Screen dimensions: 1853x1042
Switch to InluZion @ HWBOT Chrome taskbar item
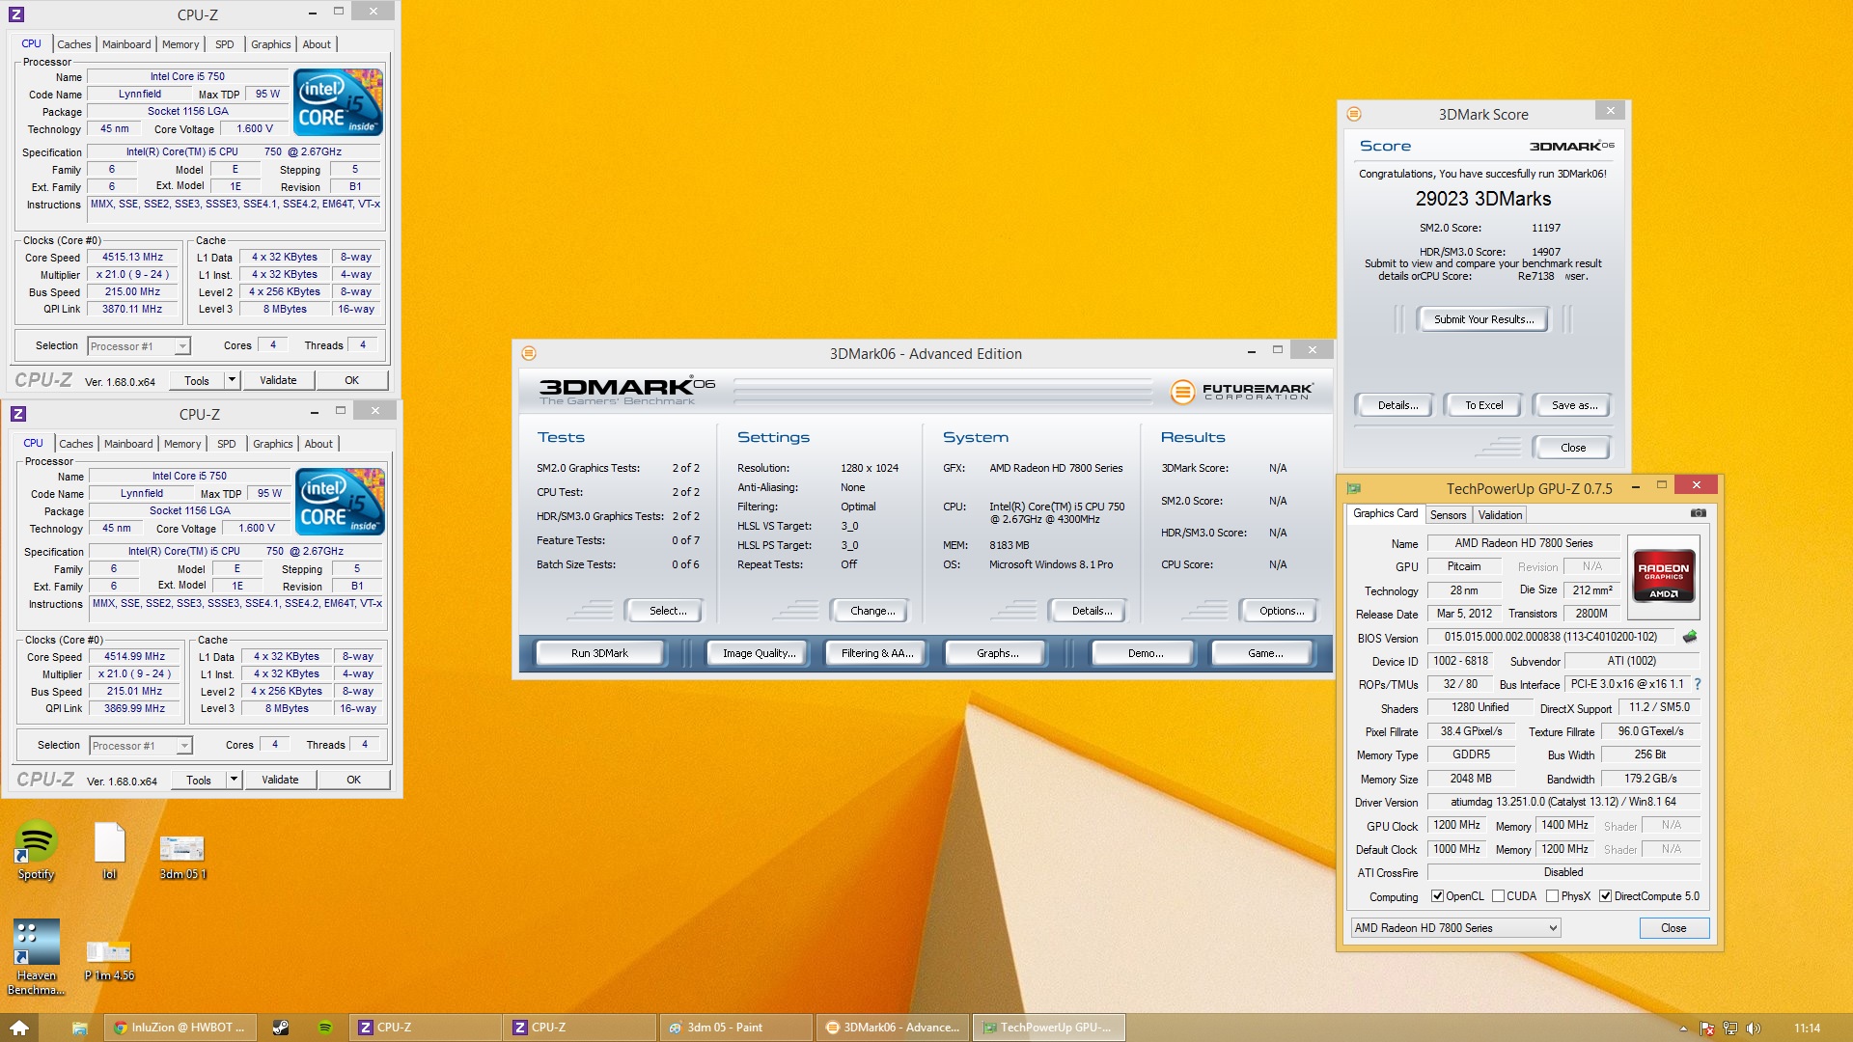179,1028
